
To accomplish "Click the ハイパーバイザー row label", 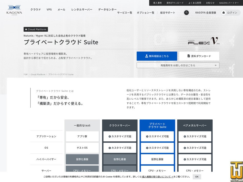I will pyautogui.click(x=46, y=159).
